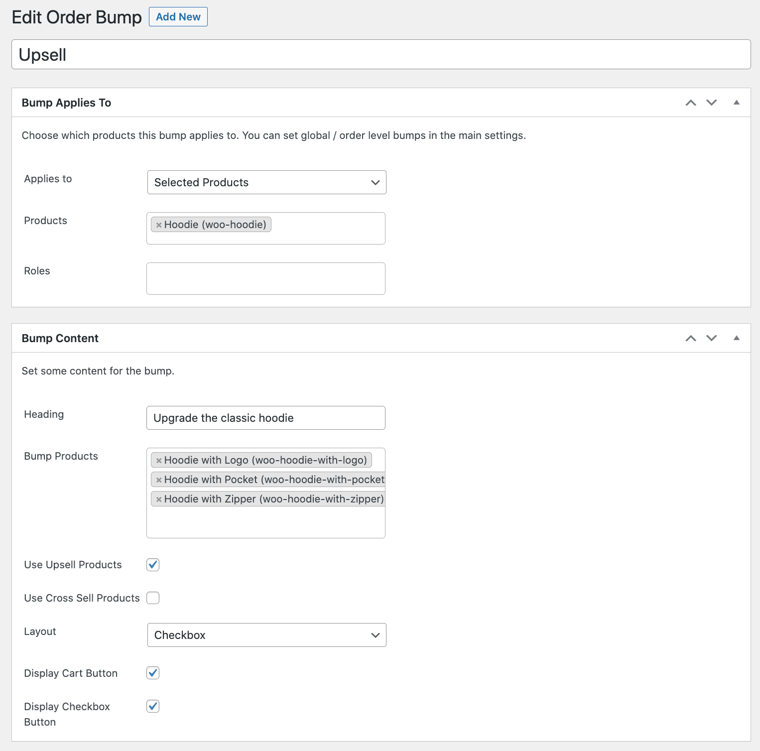Move Bump Applies To panel up
Viewport: 760px width, 751px height.
click(690, 103)
